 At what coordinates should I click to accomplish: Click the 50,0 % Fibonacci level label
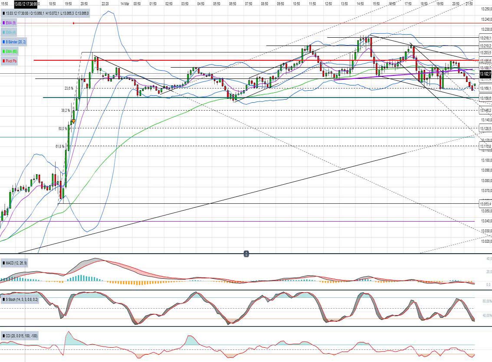point(63,128)
